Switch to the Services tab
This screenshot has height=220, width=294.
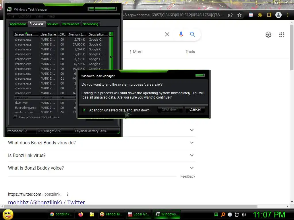click(53, 24)
